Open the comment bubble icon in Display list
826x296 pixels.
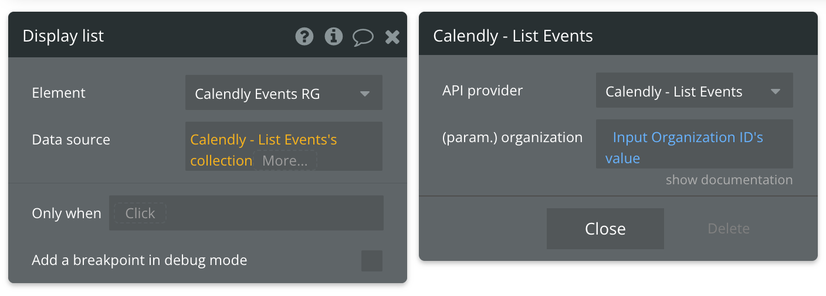click(x=363, y=37)
